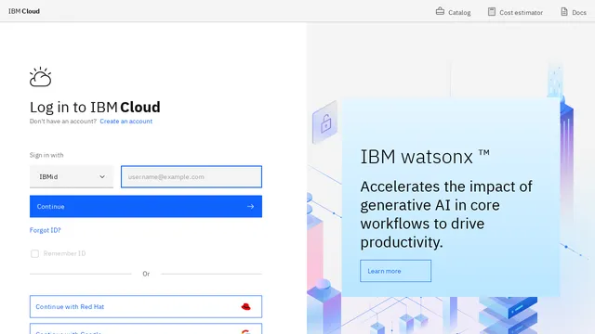Image resolution: width=595 pixels, height=334 pixels.
Task: Open the IBMid sign-in method dropdown
Action: pos(72,176)
